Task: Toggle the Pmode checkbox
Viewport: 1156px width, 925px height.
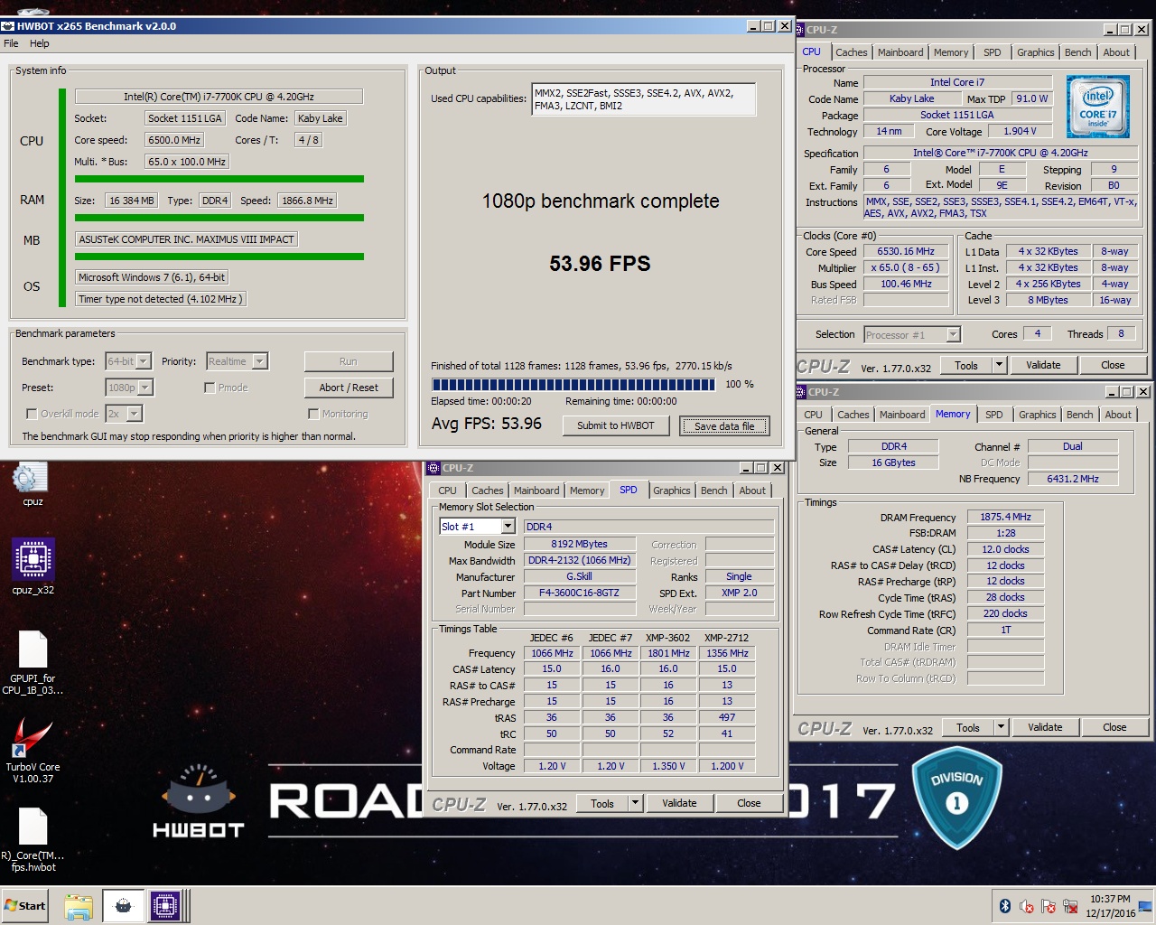Action: (210, 388)
